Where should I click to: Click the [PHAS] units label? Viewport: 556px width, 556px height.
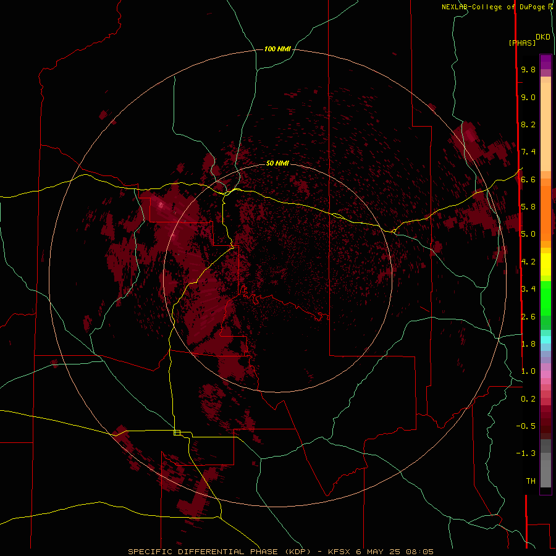[522, 43]
